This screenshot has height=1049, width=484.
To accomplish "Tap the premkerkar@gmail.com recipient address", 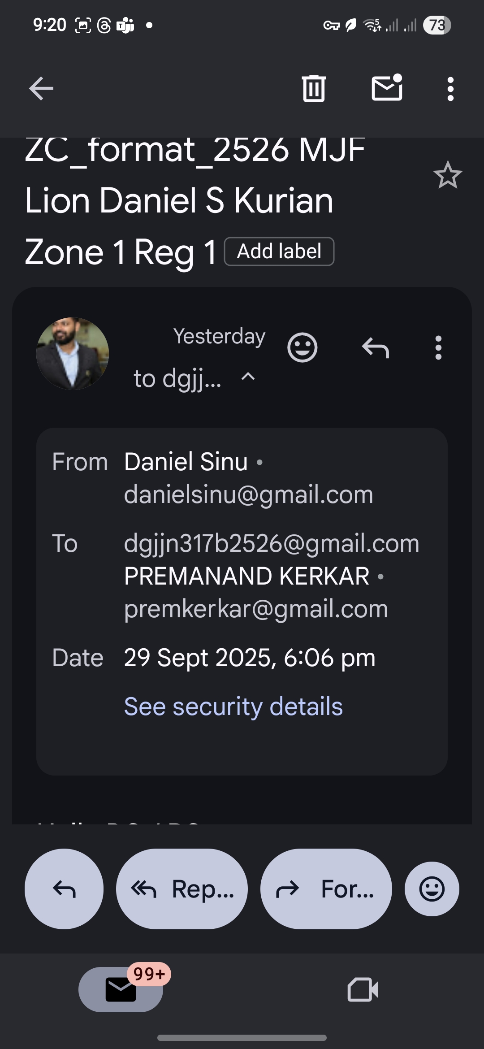I will [256, 609].
